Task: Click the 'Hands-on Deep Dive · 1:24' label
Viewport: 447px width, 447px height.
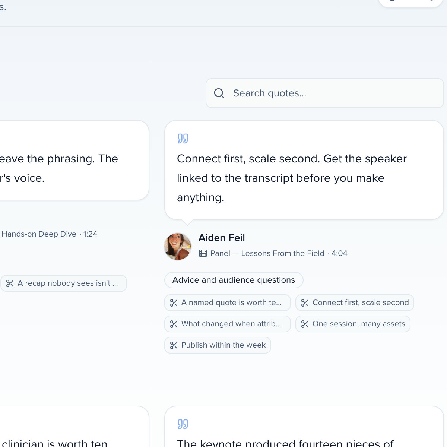Action: tap(50, 234)
